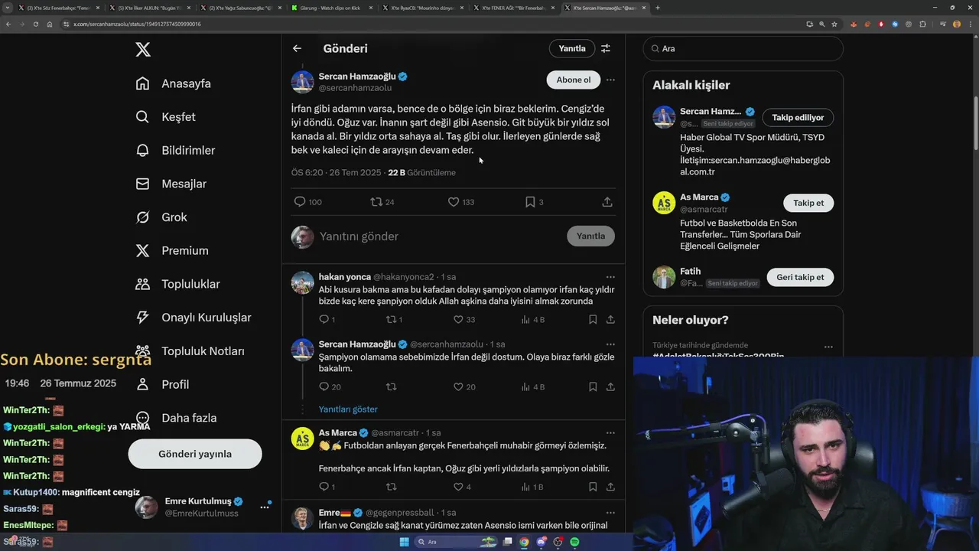Open Emre Kurtulmuş account menu dots
This screenshot has width=979, height=551.
265,507
